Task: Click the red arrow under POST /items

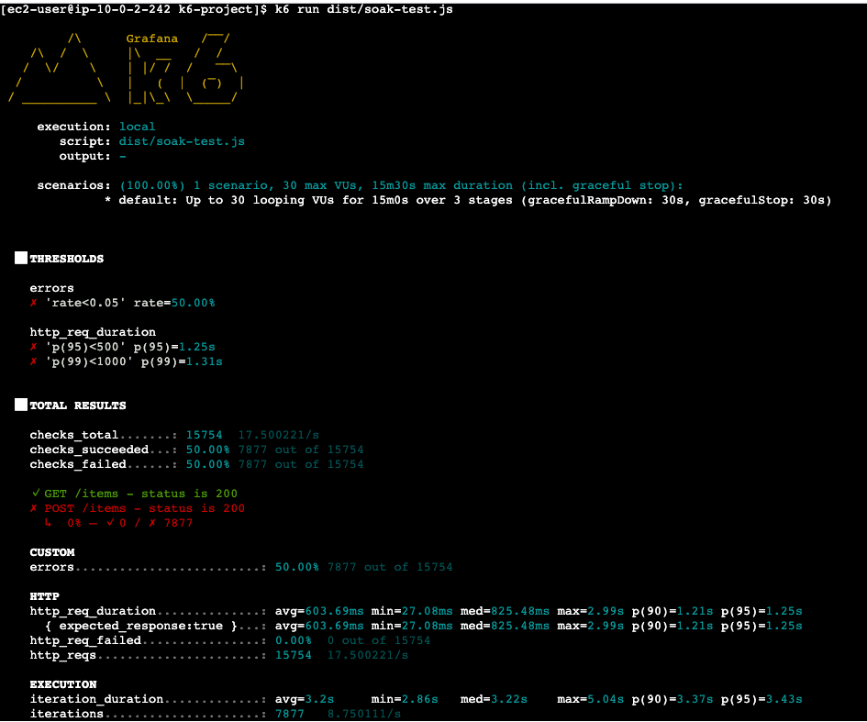Action: tap(49, 522)
